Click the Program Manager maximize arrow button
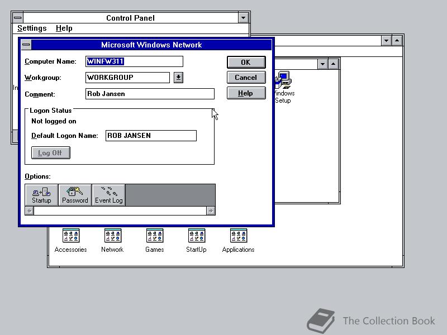Screen dimensions: 447x335 click(x=397, y=41)
